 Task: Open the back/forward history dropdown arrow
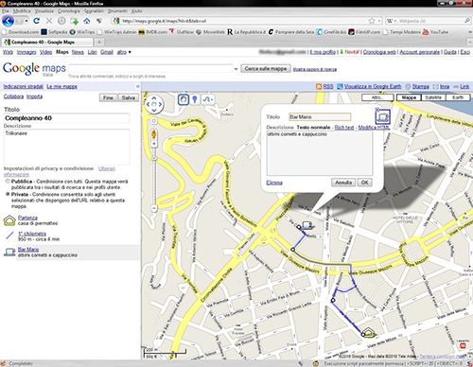[x=26, y=21]
